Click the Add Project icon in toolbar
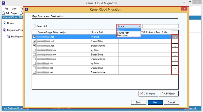The width and height of the screenshot is (203, 112). pyautogui.click(x=4, y=13)
